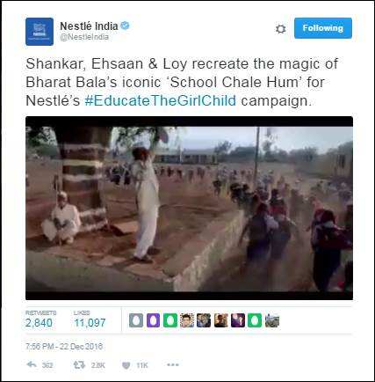This screenshot has width=375, height=382.
Task: Open the first green egg avatar
Action: [170, 320]
